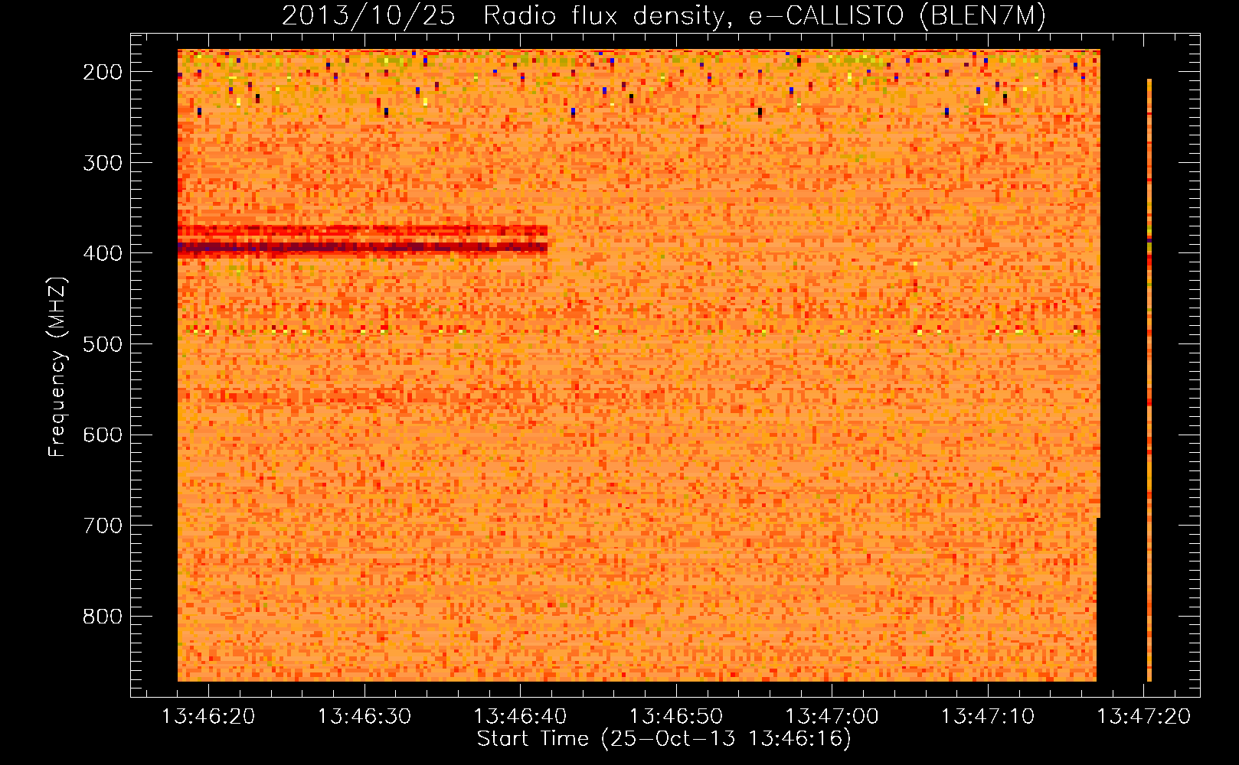Click the 13:46:40 time tick label

[520, 717]
